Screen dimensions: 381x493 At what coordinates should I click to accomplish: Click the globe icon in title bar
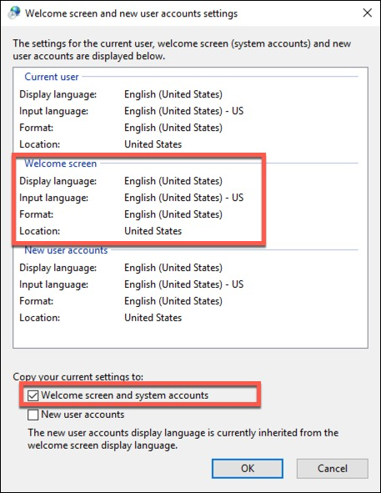pyautogui.click(x=14, y=13)
